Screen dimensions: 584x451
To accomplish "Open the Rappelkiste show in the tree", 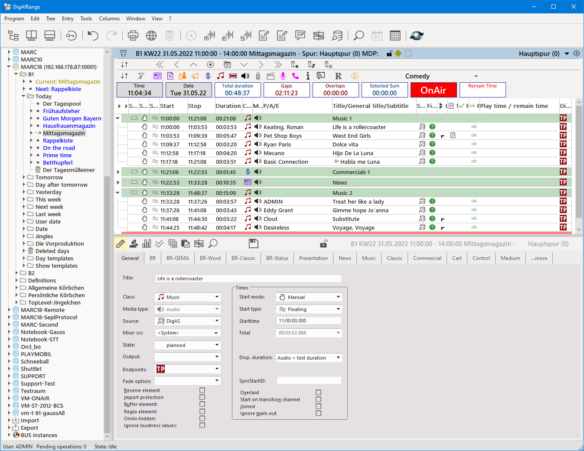I will pos(58,140).
